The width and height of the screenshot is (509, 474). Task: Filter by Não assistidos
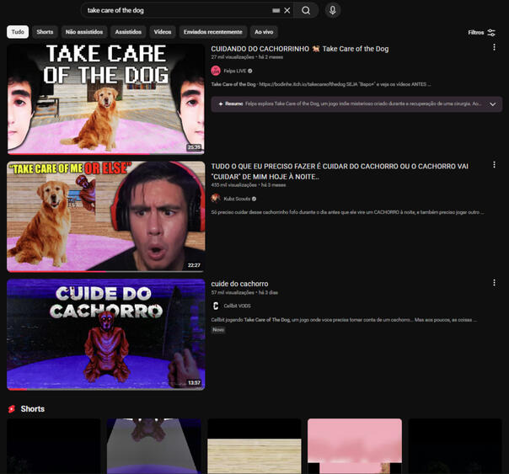pos(84,32)
